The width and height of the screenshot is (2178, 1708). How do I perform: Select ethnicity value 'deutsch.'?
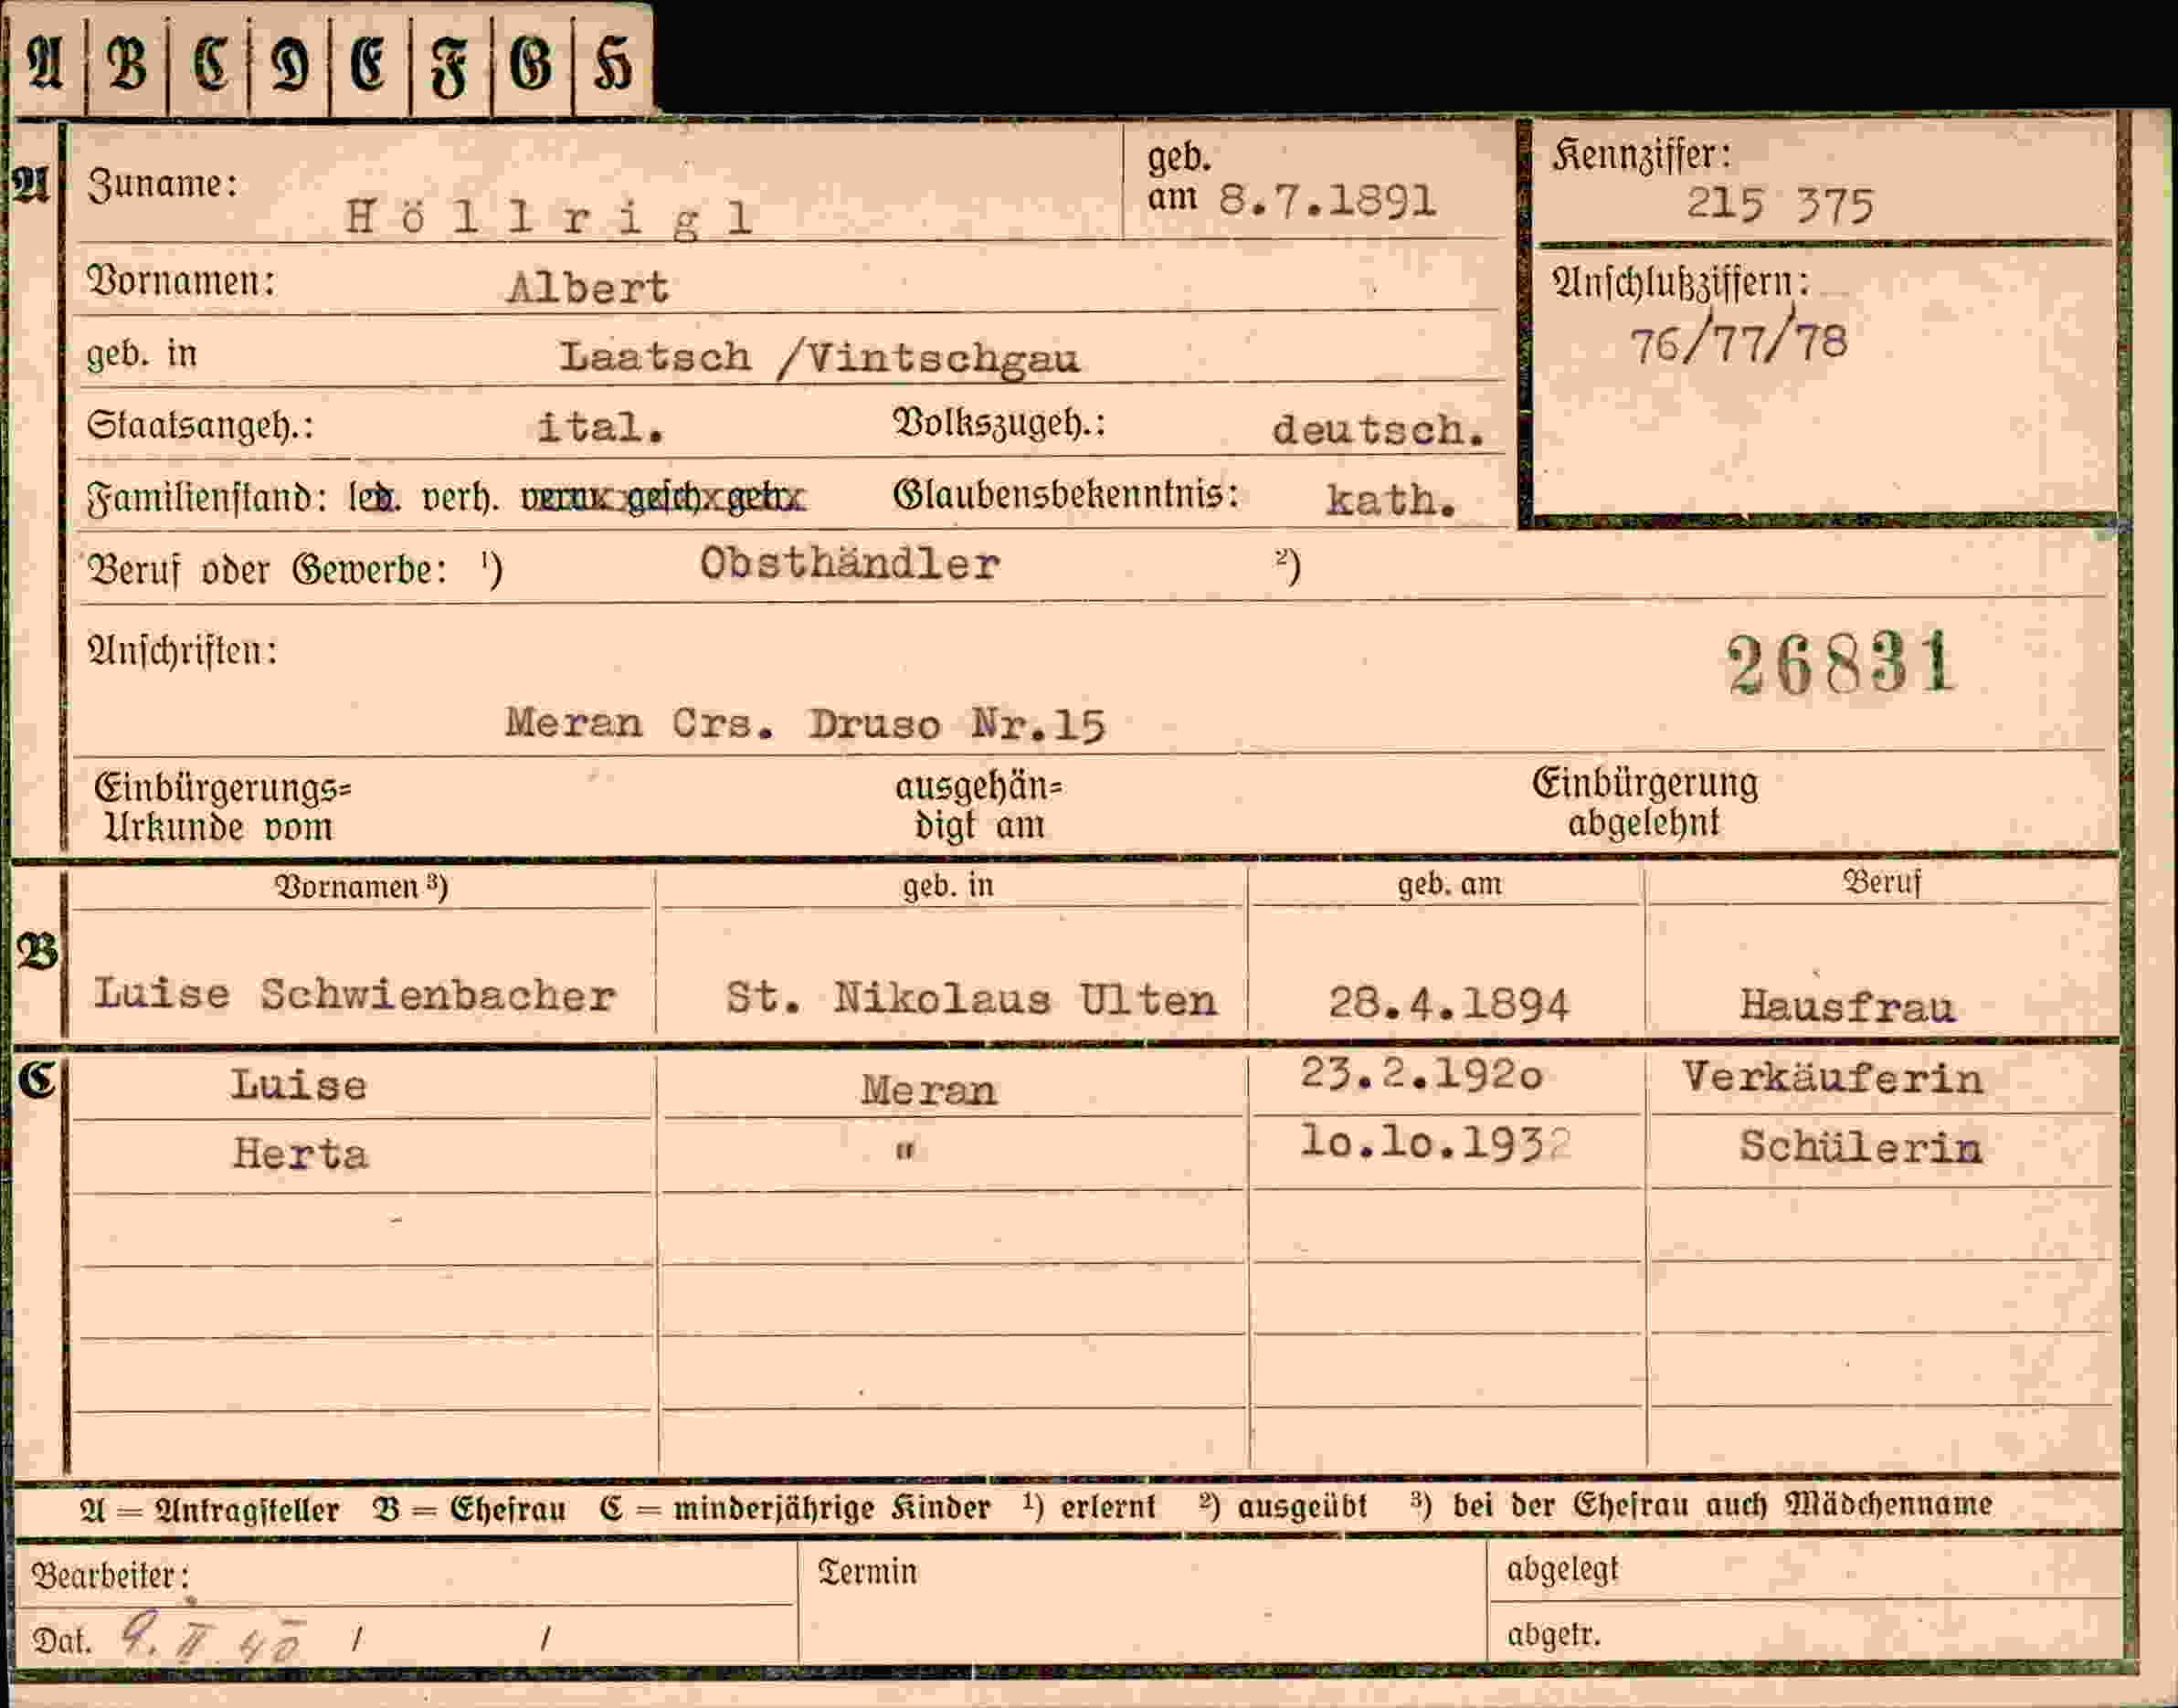pyautogui.click(x=1378, y=430)
